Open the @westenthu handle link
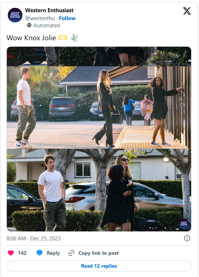 pyautogui.click(x=40, y=18)
